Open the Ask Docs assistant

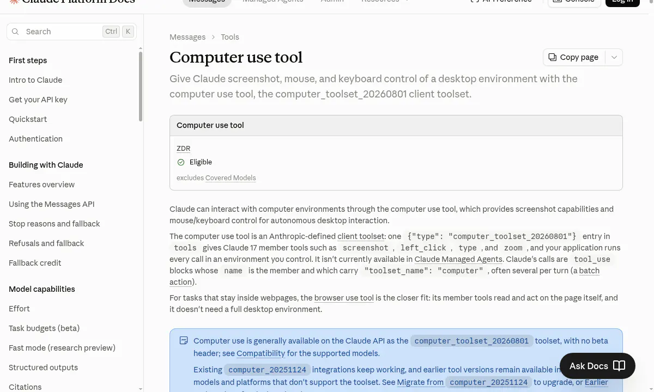pyautogui.click(x=597, y=366)
